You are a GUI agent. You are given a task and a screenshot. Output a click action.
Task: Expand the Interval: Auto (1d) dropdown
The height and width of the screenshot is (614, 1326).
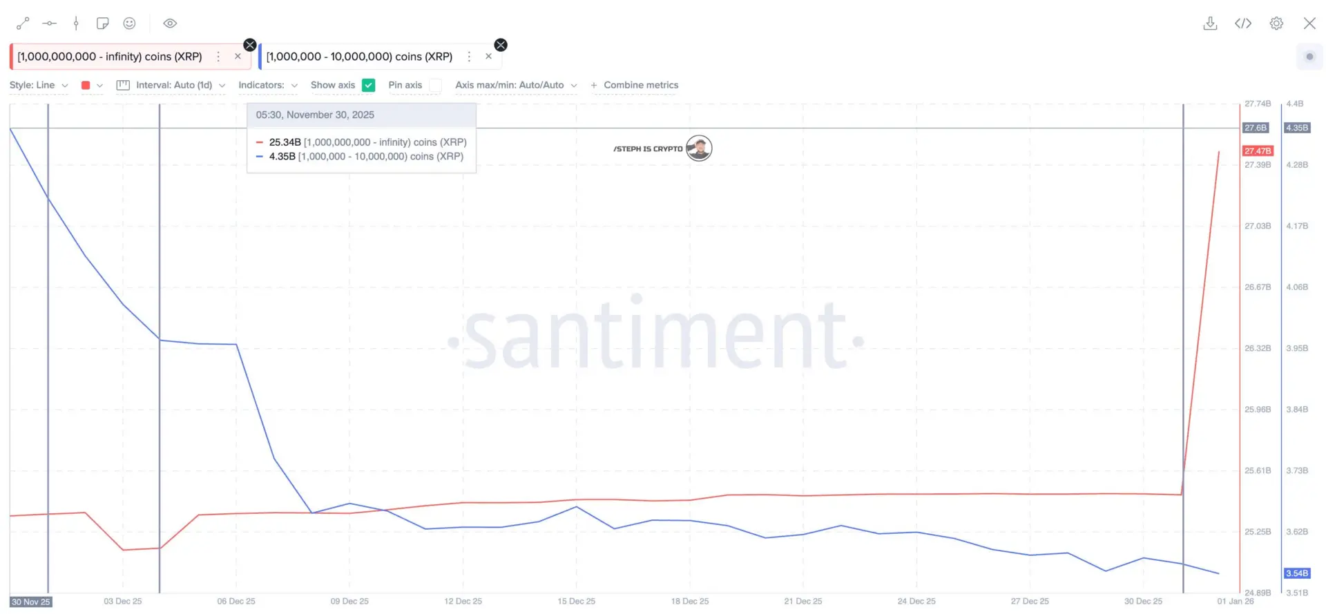(171, 85)
